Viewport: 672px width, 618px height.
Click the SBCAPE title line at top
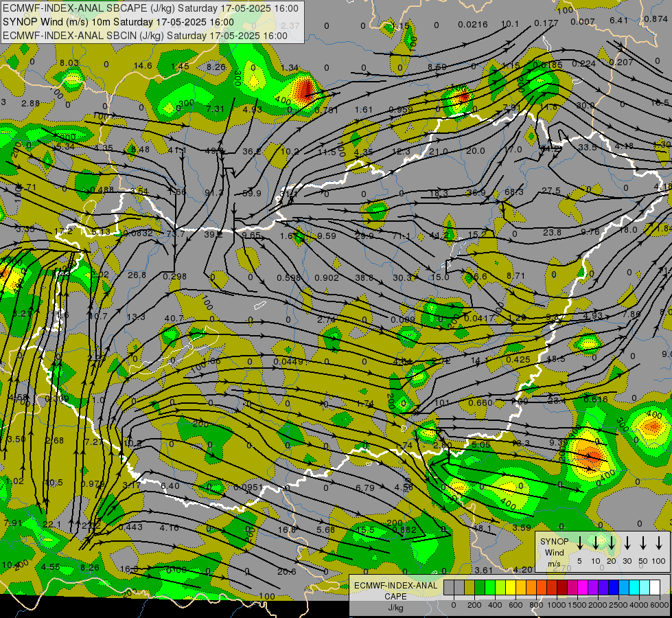pos(150,8)
